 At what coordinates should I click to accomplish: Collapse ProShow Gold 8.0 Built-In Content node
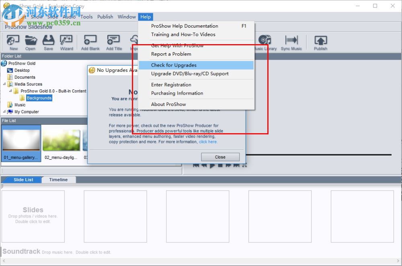pyautogui.click(x=10, y=91)
